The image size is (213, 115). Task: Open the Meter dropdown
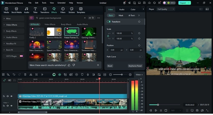pyautogui.click(x=139, y=75)
